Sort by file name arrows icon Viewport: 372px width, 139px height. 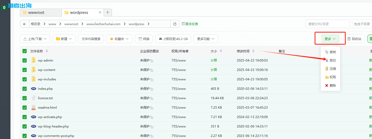(47, 51)
